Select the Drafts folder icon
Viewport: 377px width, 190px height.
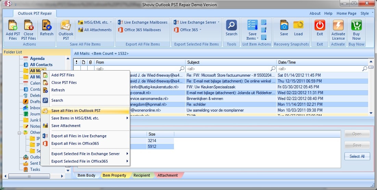click(25, 101)
